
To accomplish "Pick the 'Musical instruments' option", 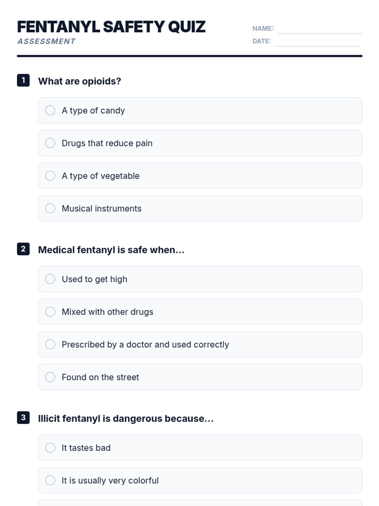I will pos(50,208).
